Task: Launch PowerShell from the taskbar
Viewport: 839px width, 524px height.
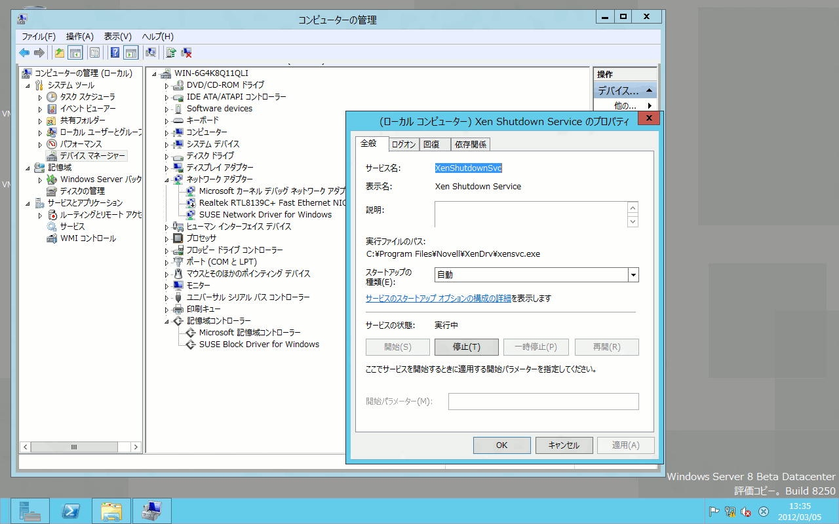Action: coord(71,511)
